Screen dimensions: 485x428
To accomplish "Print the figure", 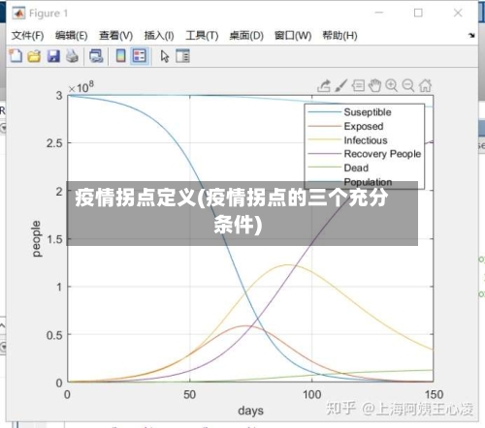I will tap(72, 56).
